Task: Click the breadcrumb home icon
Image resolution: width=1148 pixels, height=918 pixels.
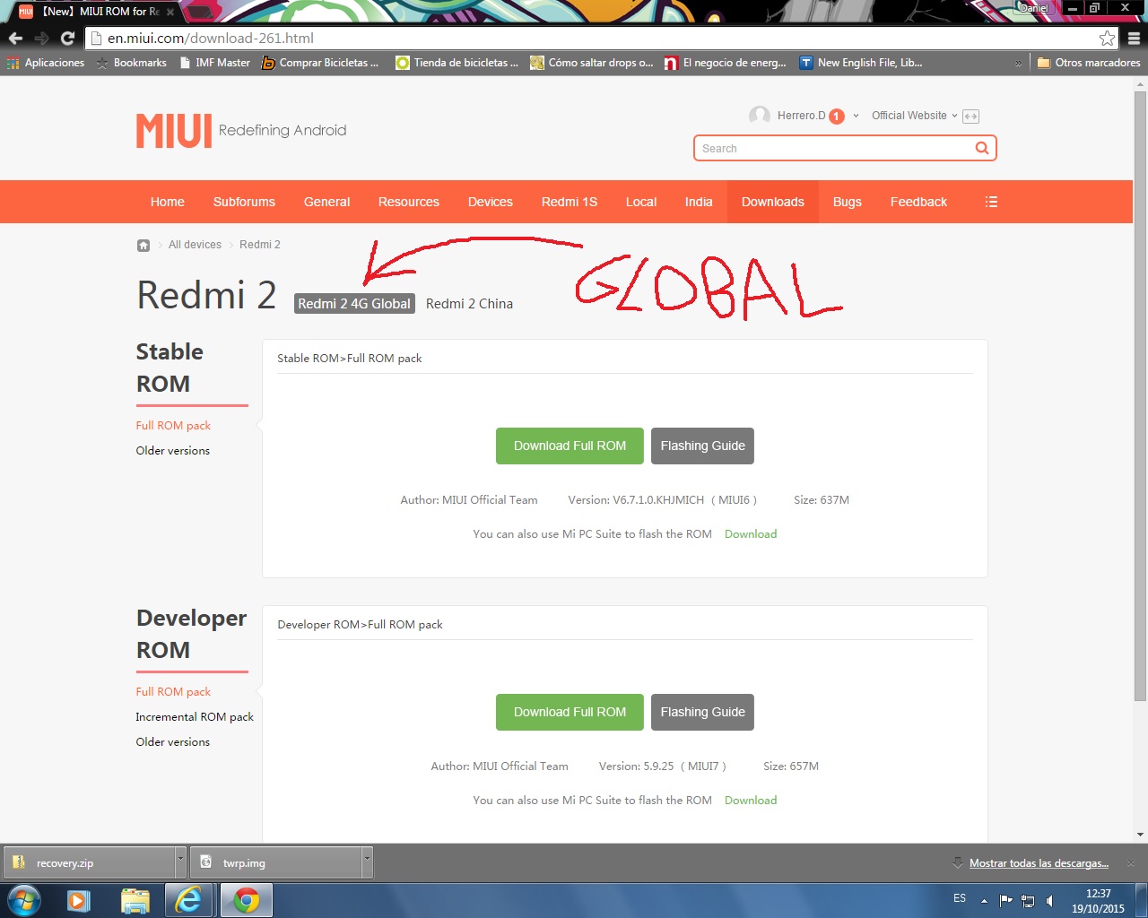Action: (x=143, y=245)
